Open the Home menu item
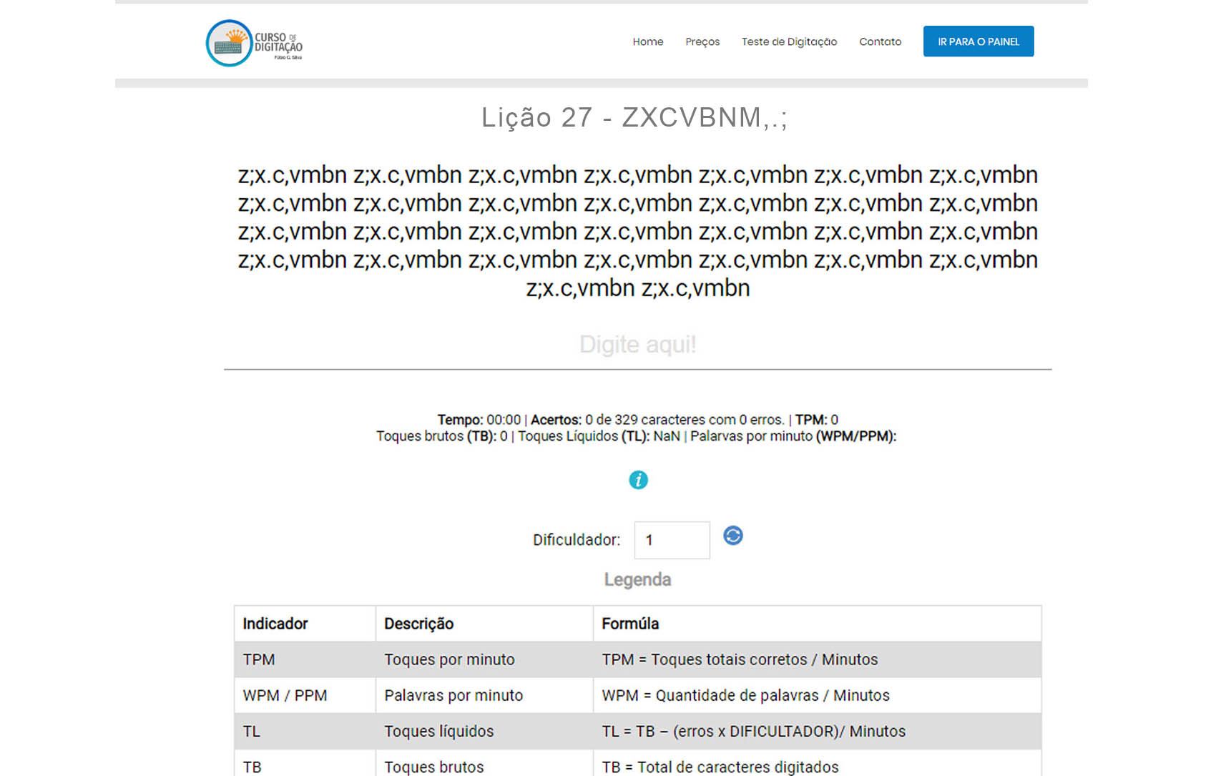This screenshot has height=776, width=1231. (x=647, y=41)
